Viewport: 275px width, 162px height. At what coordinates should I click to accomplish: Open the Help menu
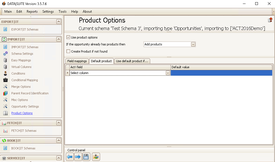pyautogui.click(x=75, y=11)
